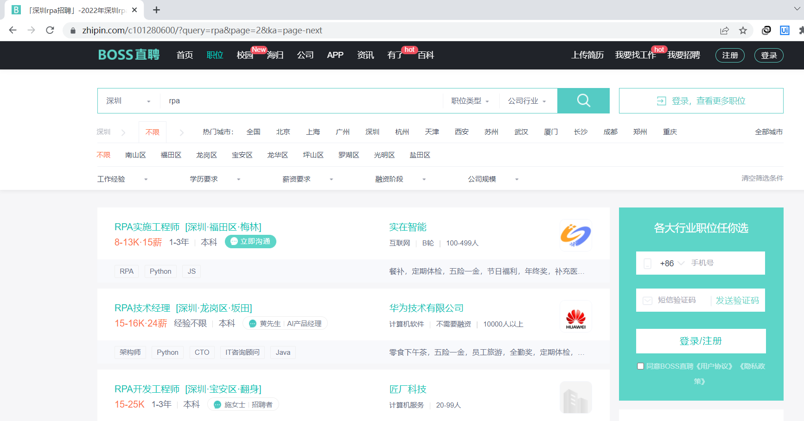Open a new browser tab with plus icon
This screenshot has width=804, height=421.
157,10
